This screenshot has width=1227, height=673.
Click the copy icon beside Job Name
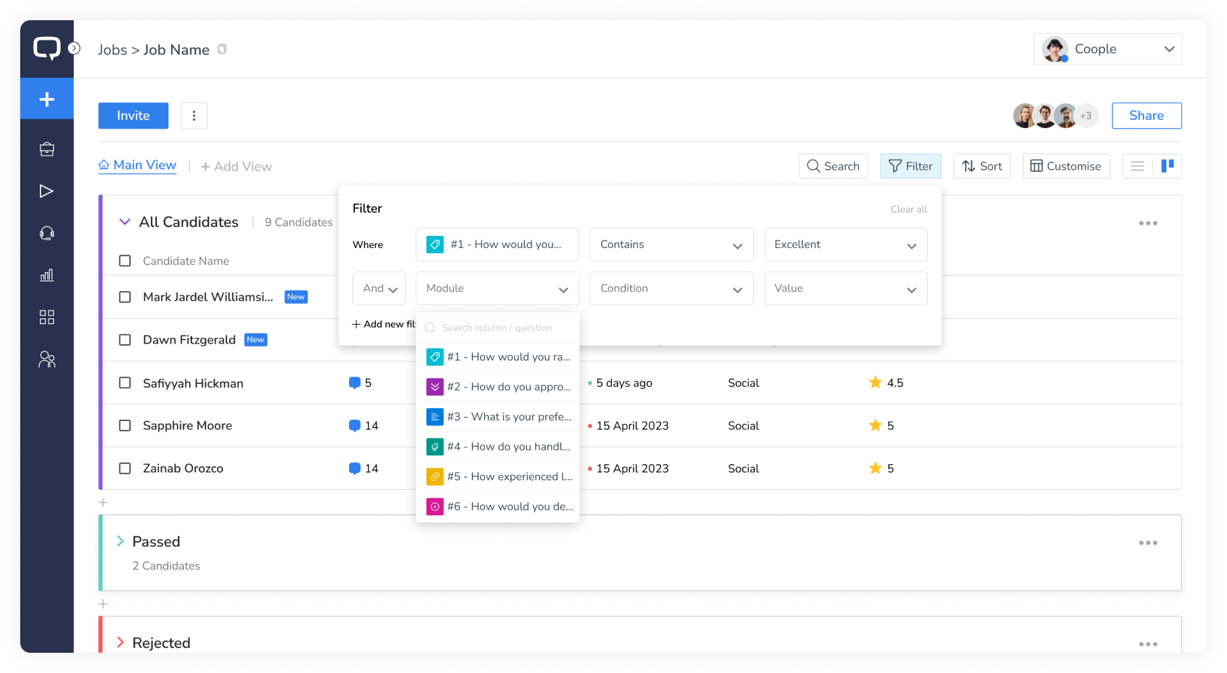coord(222,49)
